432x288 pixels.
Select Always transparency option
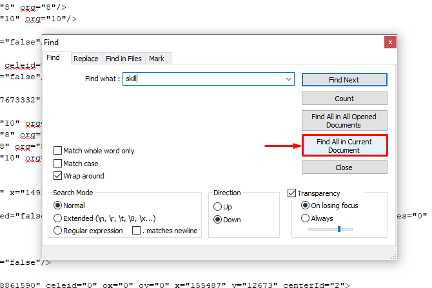[306, 218]
